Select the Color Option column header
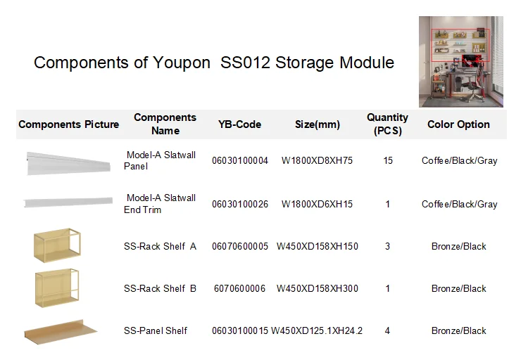The height and width of the screenshot is (360, 528). coord(458,124)
